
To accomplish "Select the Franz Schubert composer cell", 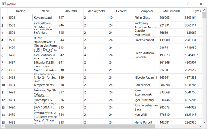I will (146, 40).
